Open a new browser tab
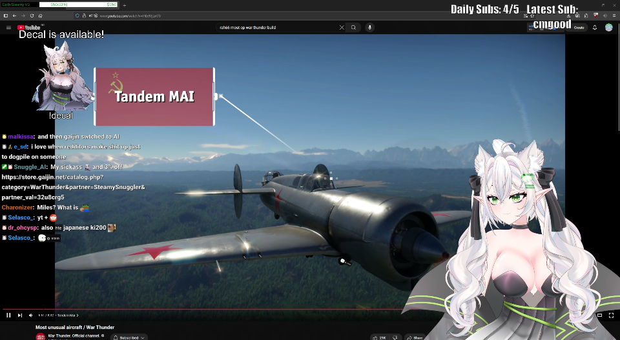This screenshot has width=620, height=340. (x=124, y=5)
